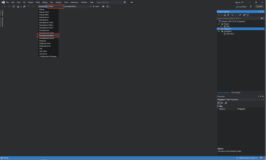Expand the Programs folder node
The width and height of the screenshot is (266, 160).
(219, 29)
